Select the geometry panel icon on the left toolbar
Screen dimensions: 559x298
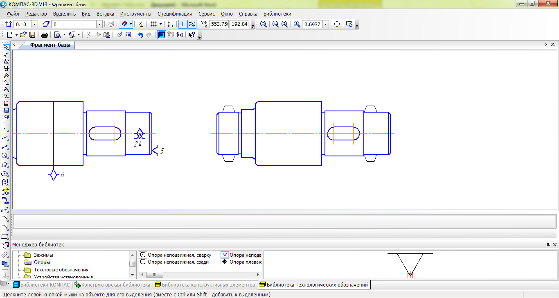coord(6,47)
